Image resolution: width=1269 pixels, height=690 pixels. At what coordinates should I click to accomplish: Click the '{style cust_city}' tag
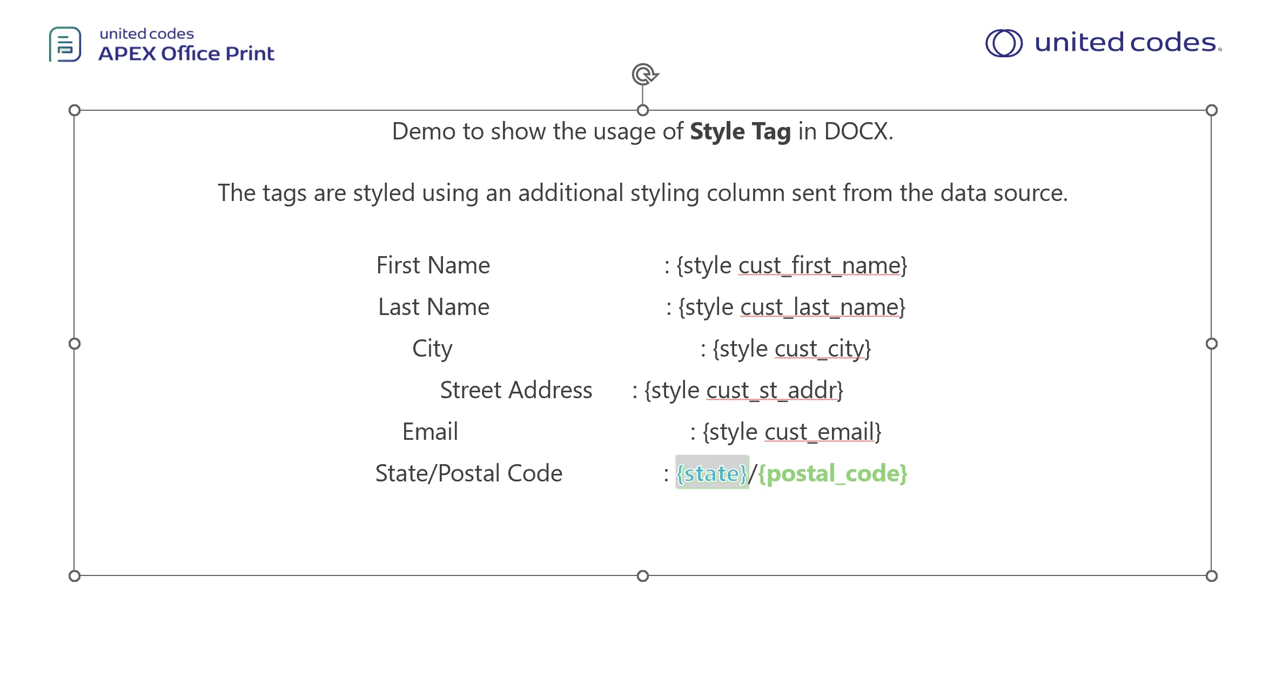coord(792,349)
